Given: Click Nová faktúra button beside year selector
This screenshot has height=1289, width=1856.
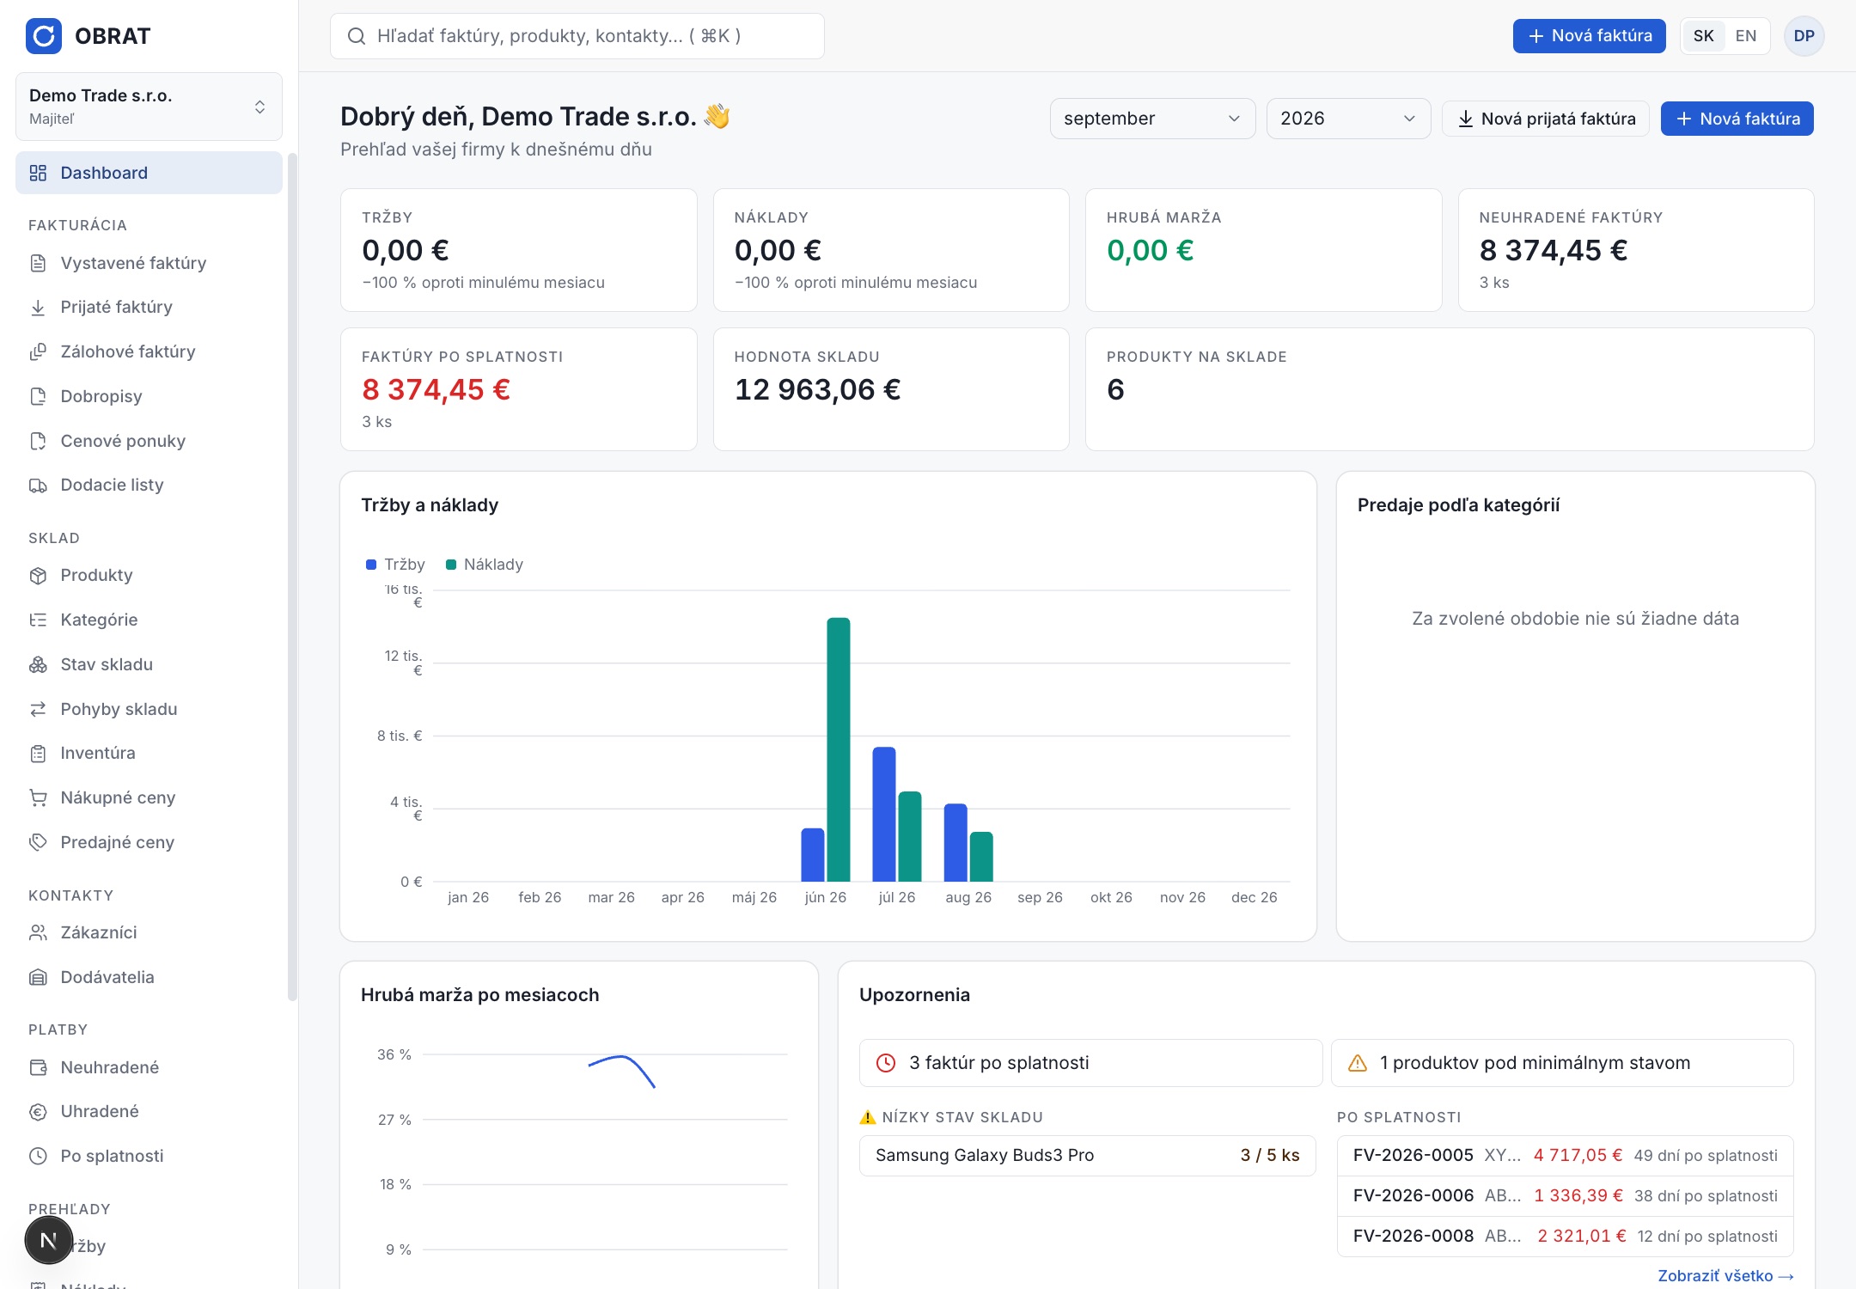Looking at the screenshot, I should (1737, 119).
